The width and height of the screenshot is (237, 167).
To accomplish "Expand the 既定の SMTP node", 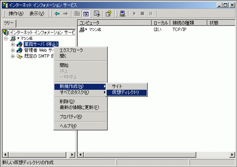I will (13, 56).
